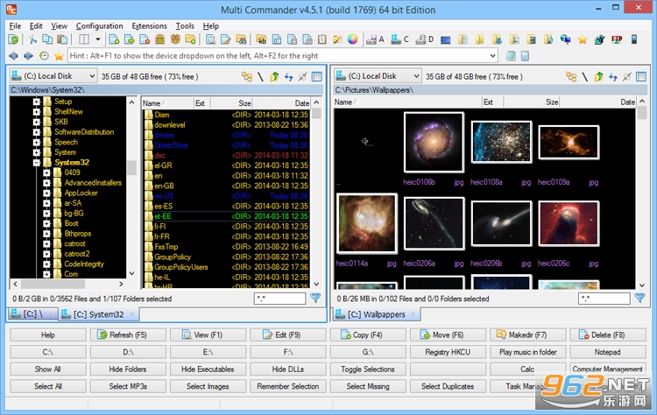Image resolution: width=657 pixels, height=415 pixels.
Task: Toggle right panel view mode icon
Action: point(641,77)
